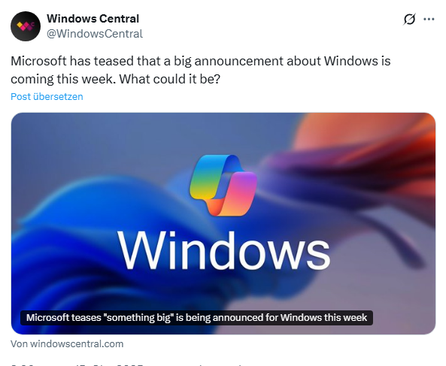The width and height of the screenshot is (446, 366).
Task: Click the quoted "something big" phrase in caption
Action: (x=139, y=317)
